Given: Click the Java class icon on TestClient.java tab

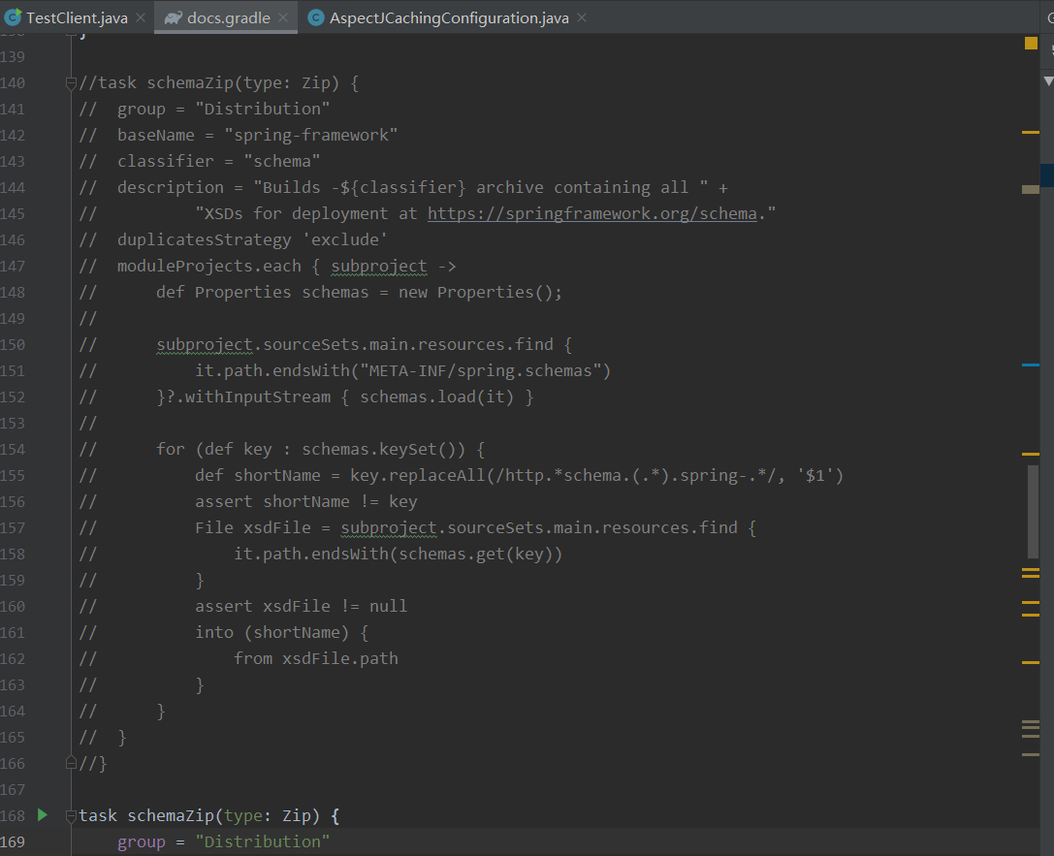Looking at the screenshot, I should [13, 17].
